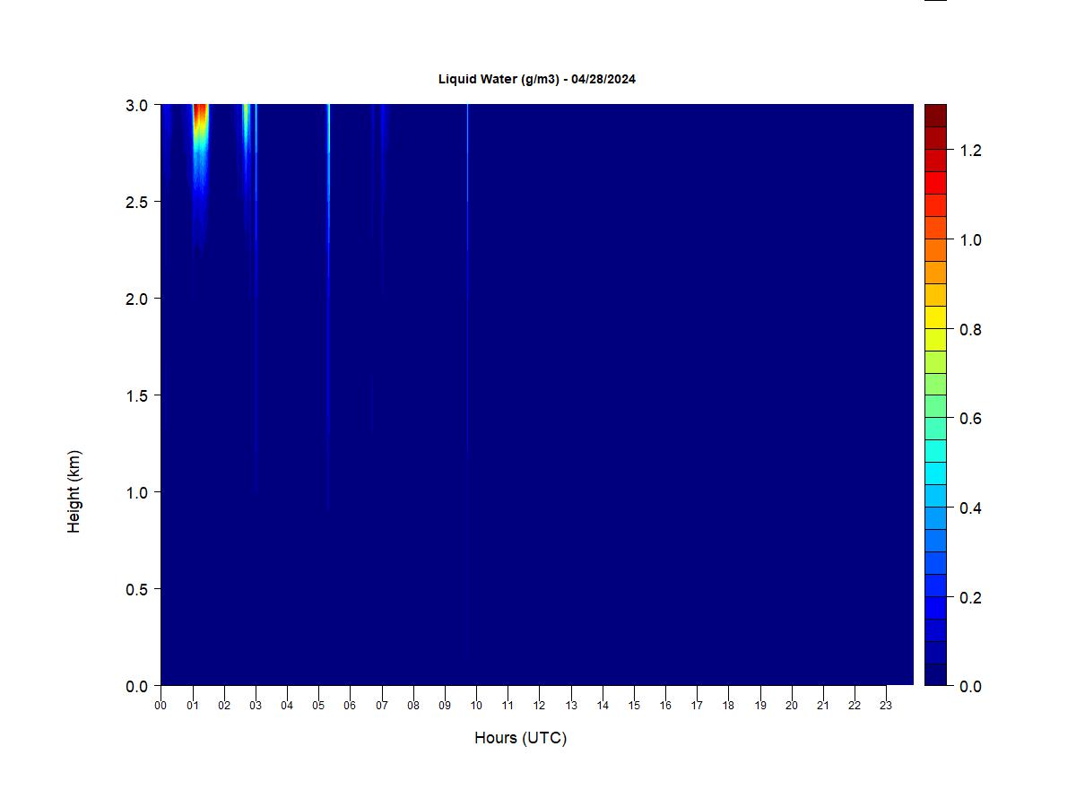Click the Hours (UTC) axis label

coord(521,738)
